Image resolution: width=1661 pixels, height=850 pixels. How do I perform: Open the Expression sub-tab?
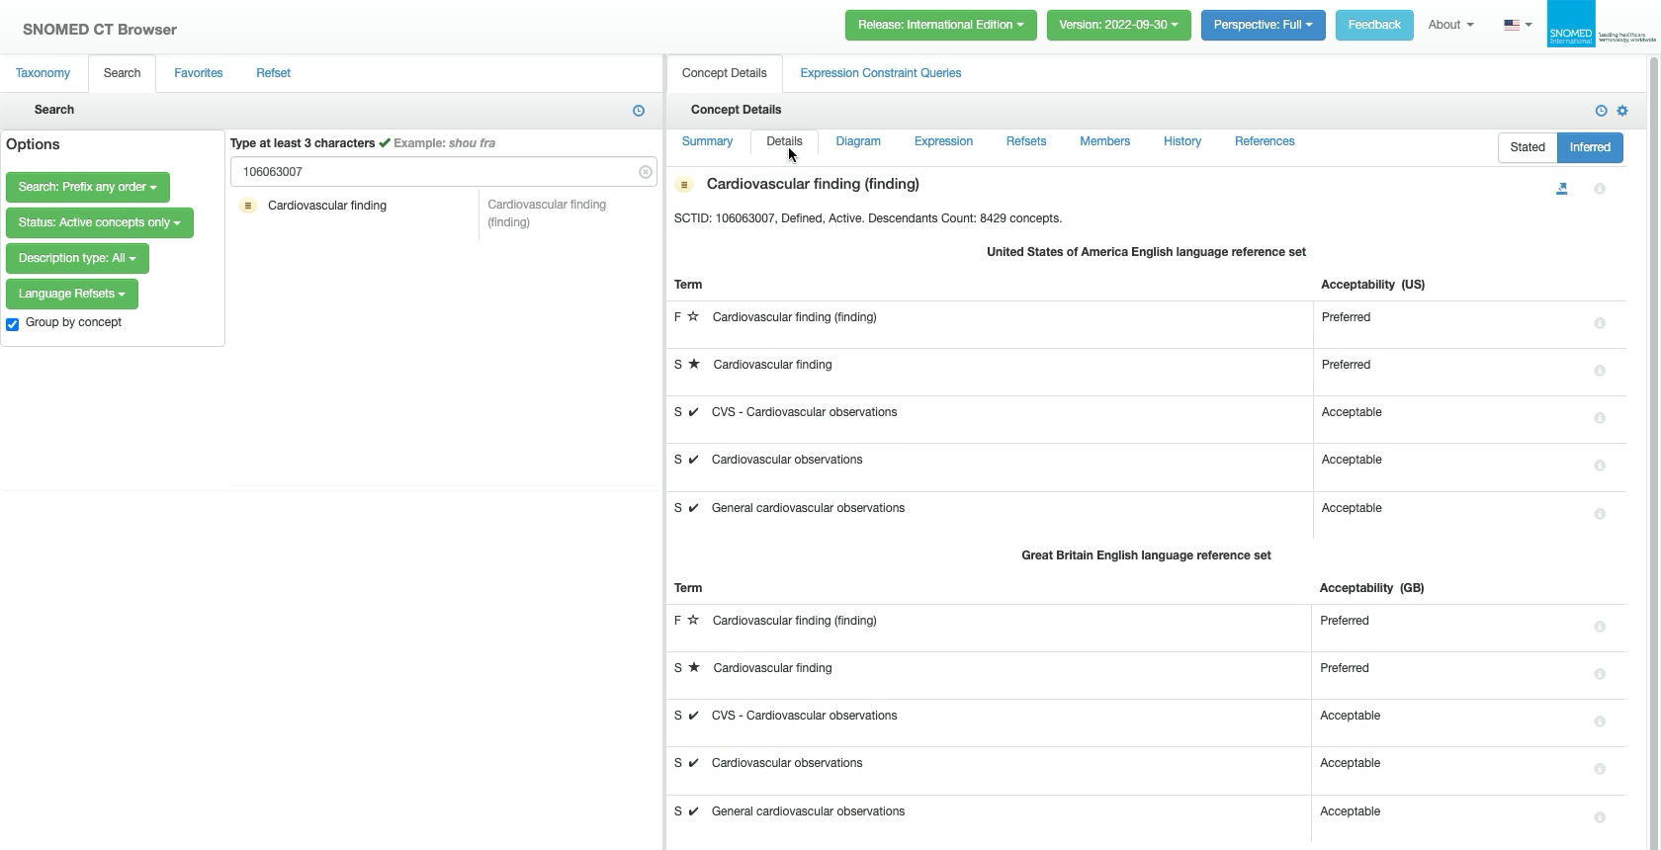tap(943, 141)
